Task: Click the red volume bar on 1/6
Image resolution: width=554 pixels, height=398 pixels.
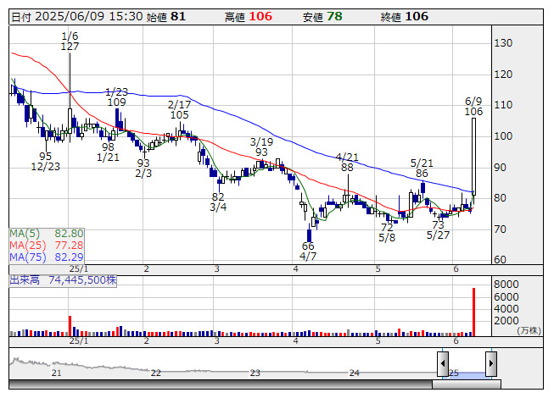Action: (x=70, y=326)
